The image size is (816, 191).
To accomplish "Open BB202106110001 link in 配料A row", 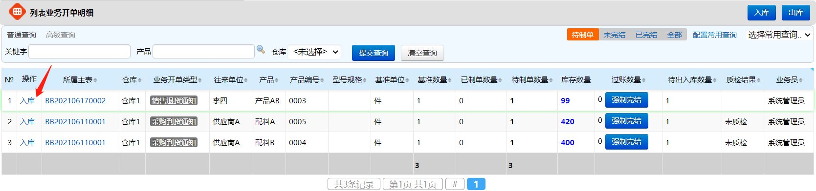I will pyautogui.click(x=75, y=122).
